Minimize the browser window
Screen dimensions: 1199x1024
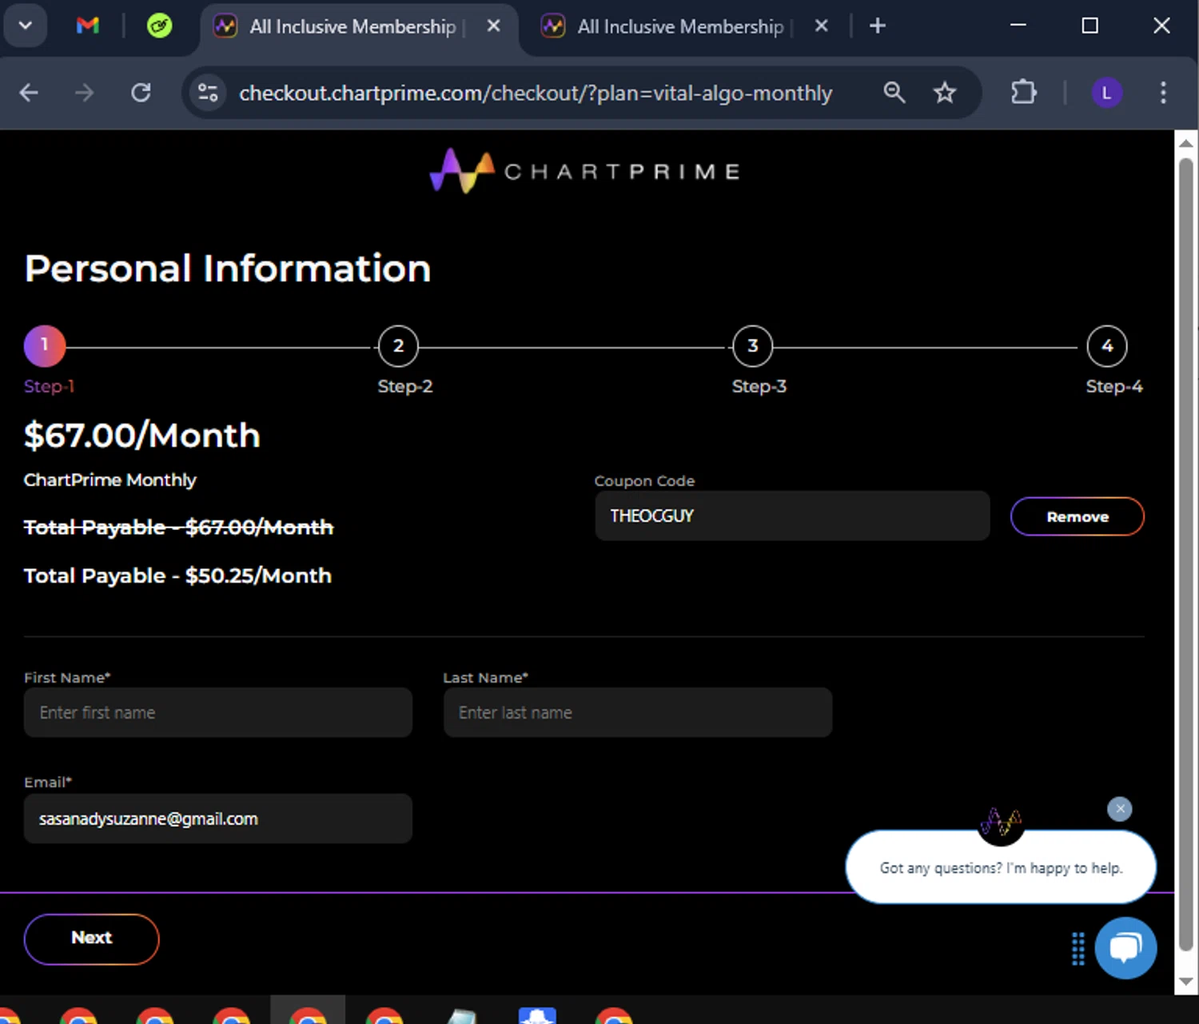click(1018, 26)
